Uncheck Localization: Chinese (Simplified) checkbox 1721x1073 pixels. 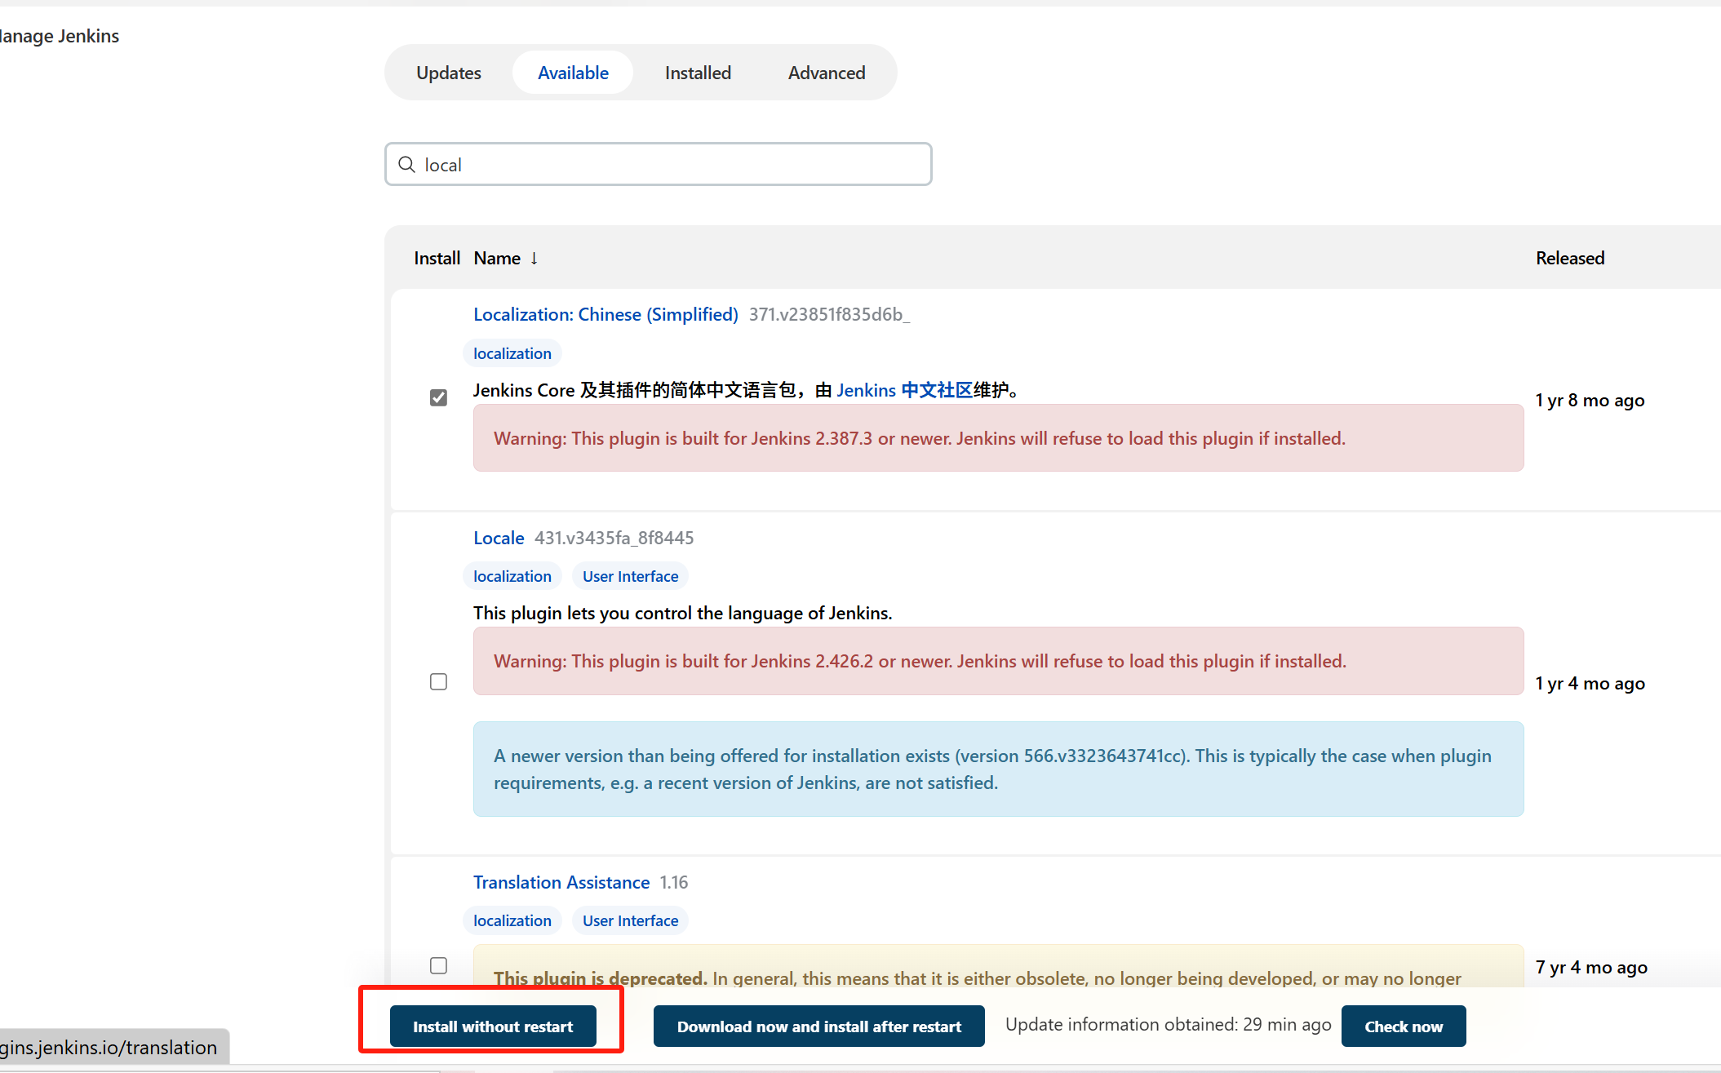438,397
